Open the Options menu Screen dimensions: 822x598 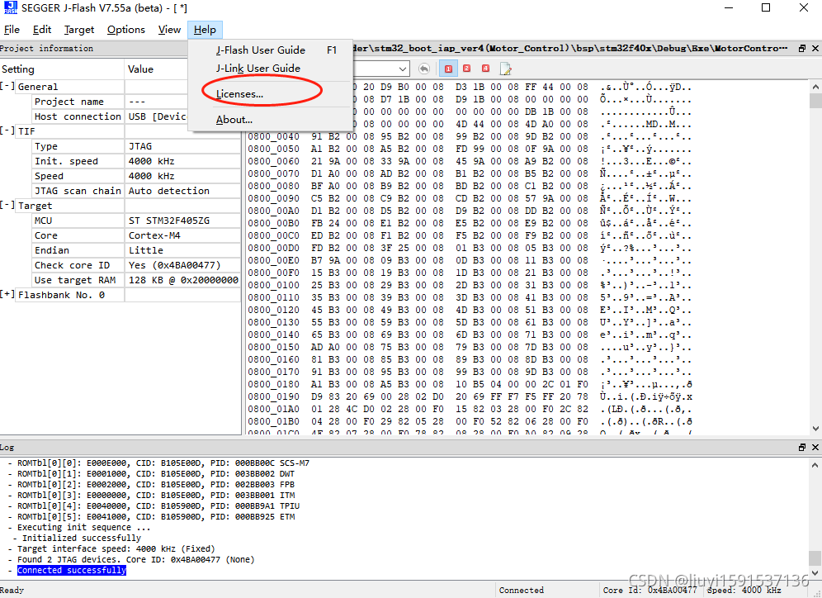click(125, 30)
